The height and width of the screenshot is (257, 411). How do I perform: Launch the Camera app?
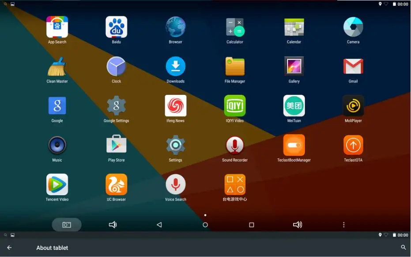(x=353, y=27)
